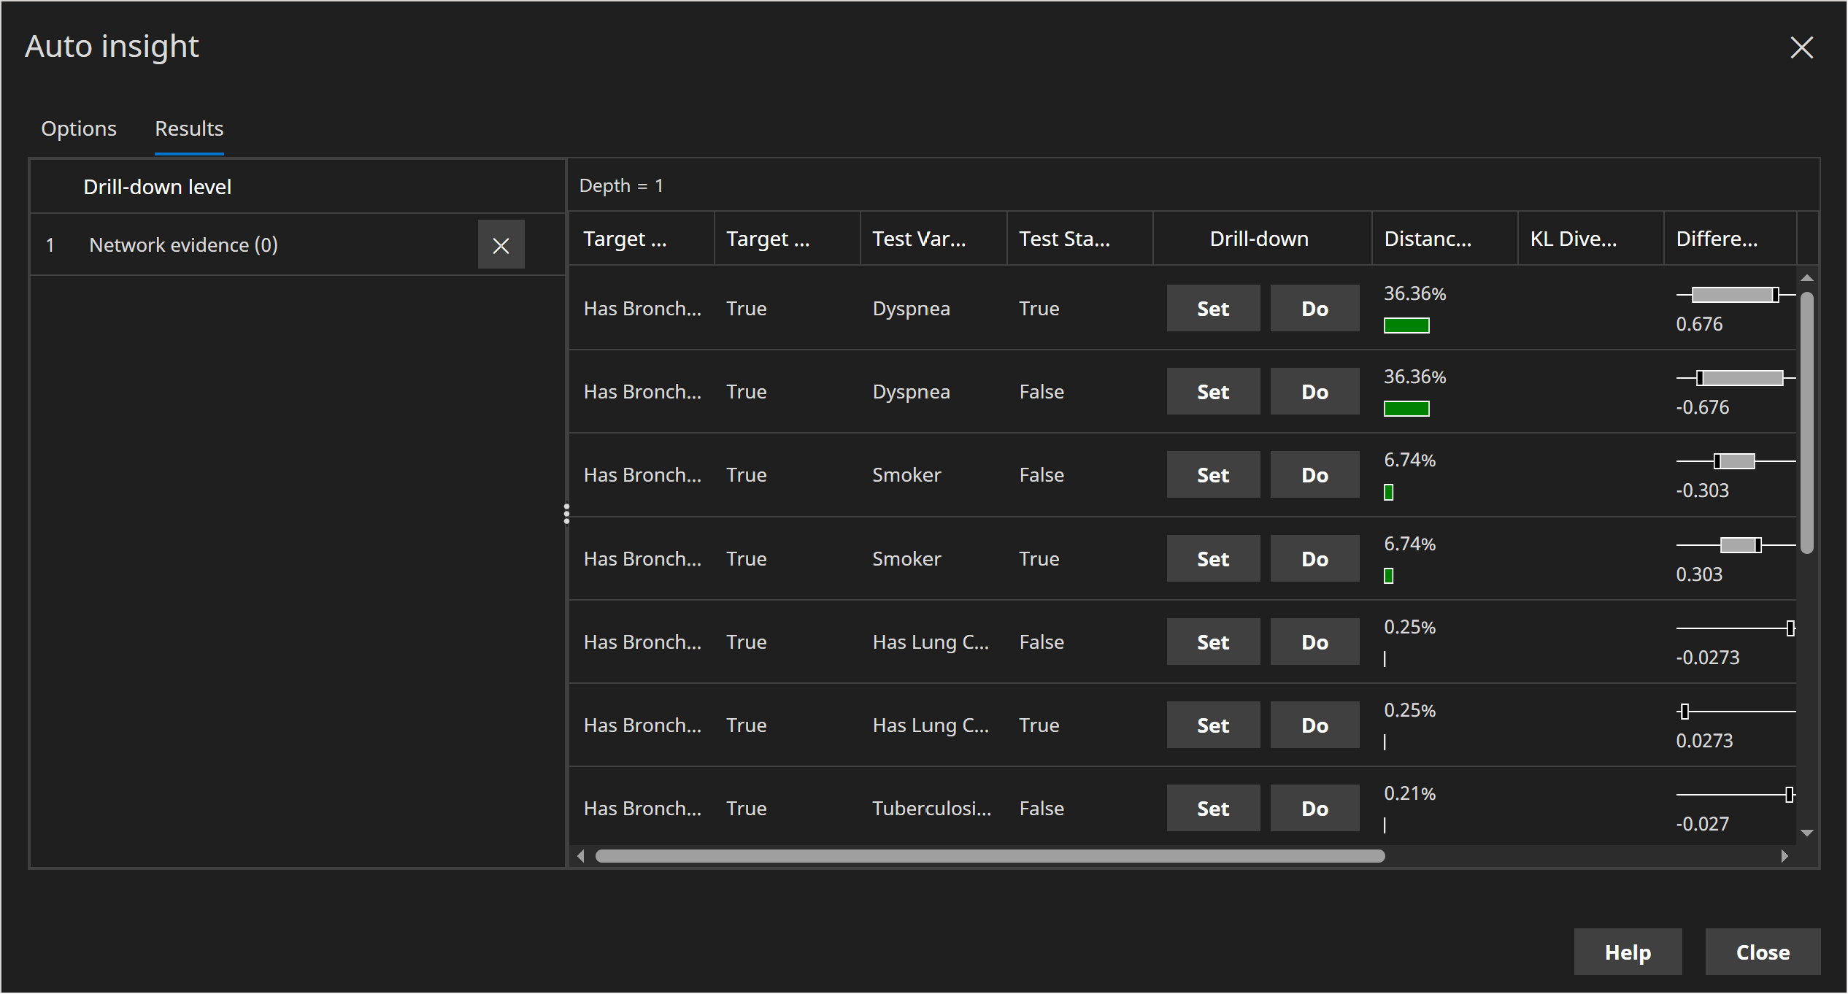This screenshot has height=994, width=1848.
Task: Click the panel splitter handle dots
Action: point(566,514)
